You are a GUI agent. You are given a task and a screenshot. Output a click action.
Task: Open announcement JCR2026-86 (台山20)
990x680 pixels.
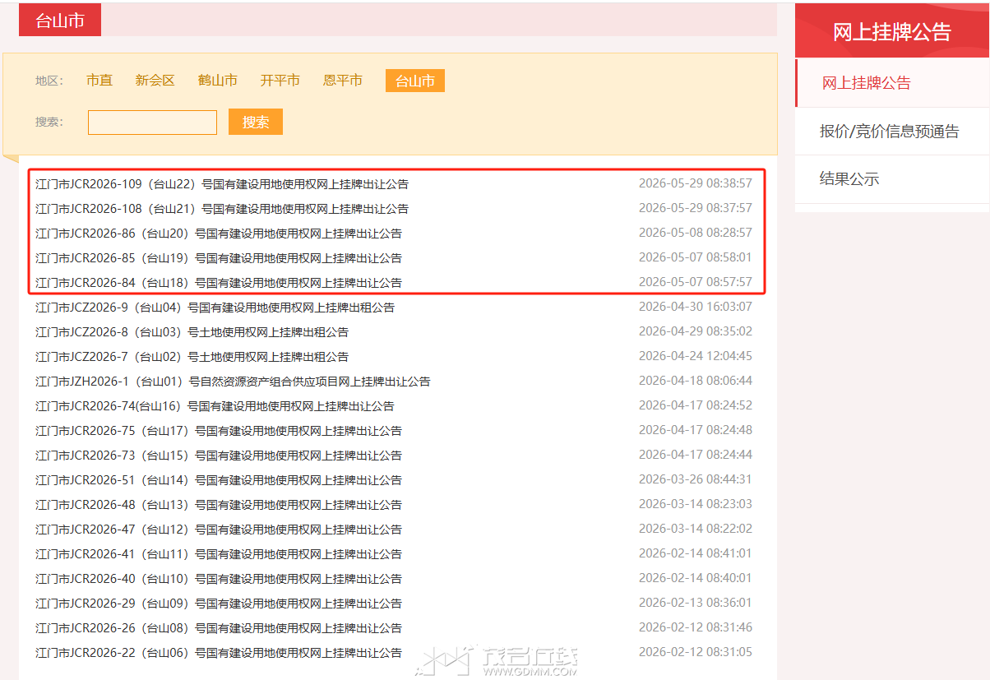(219, 234)
